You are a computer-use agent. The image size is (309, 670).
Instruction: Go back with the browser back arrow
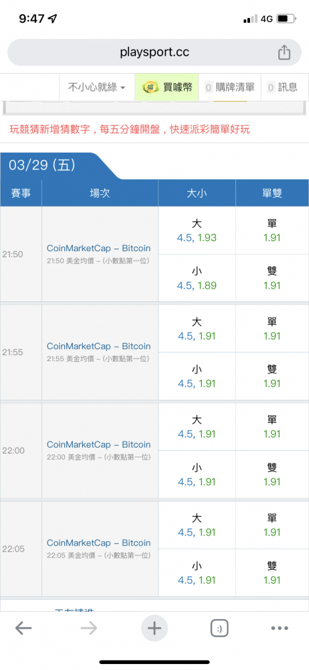click(23, 628)
